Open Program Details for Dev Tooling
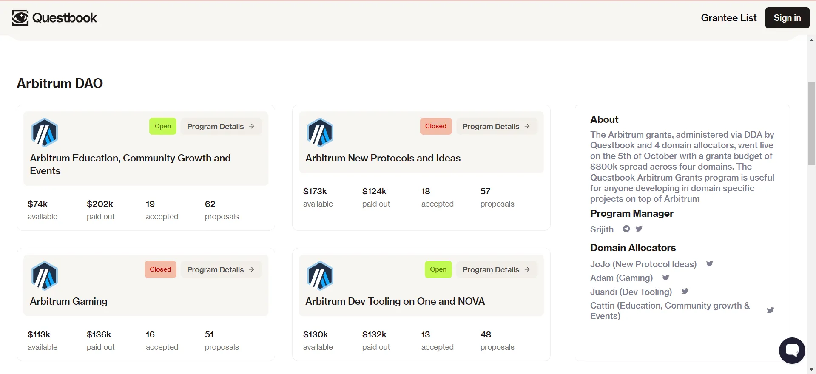The width and height of the screenshot is (816, 374). coord(497,269)
